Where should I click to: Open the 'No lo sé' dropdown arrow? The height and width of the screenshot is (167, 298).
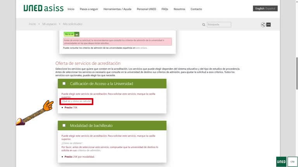pos(77,34)
